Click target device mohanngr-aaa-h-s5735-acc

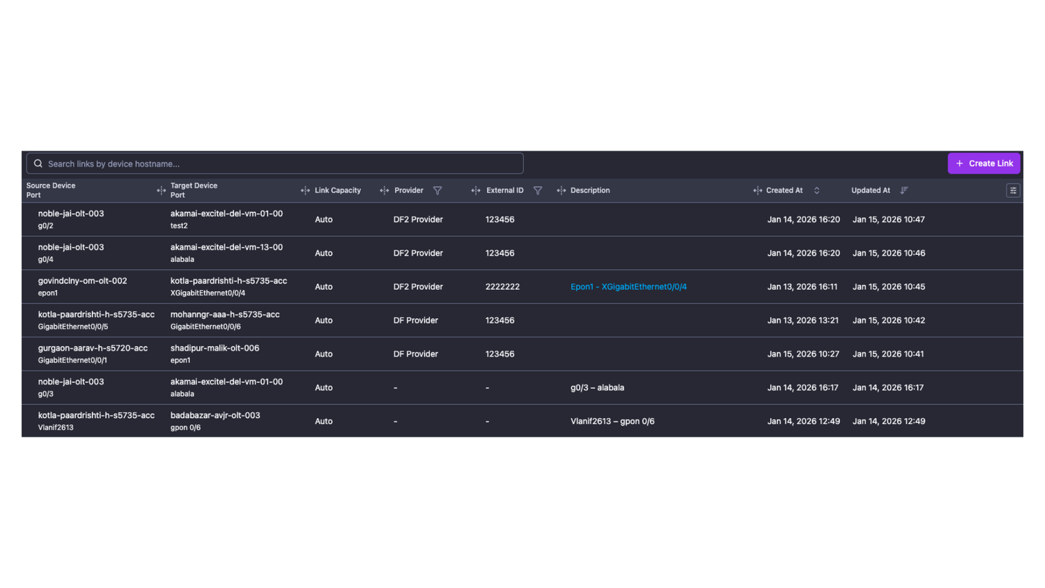point(225,314)
